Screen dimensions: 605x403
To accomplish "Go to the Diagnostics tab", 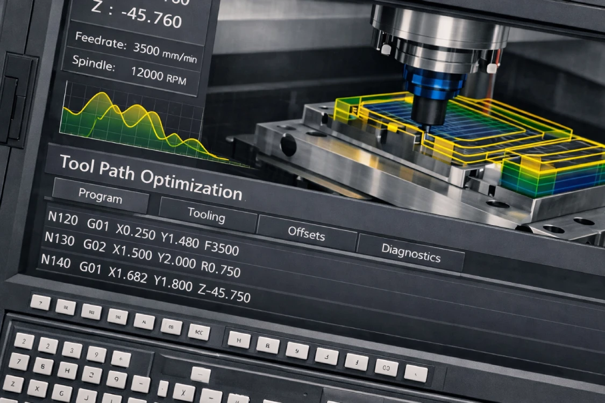I will pos(410,252).
